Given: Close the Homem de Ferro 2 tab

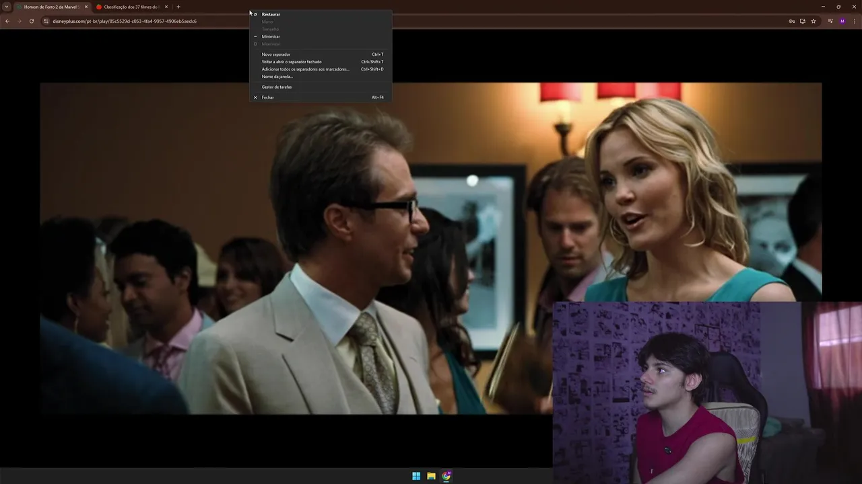Looking at the screenshot, I should [86, 7].
